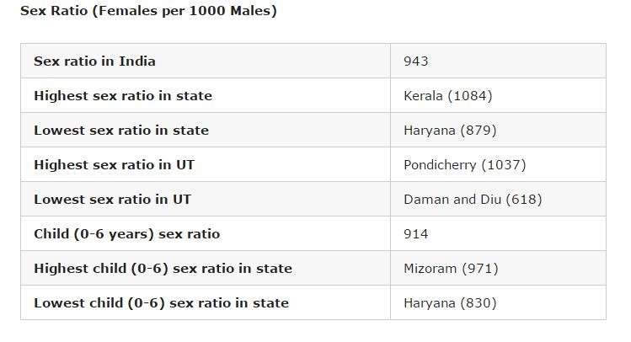631x342 pixels.
Task: Click the value 943
Action: [415, 61]
